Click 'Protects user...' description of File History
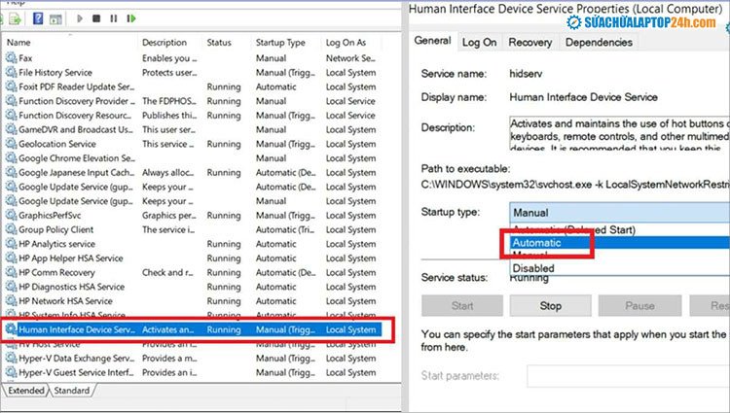The image size is (730, 413). click(169, 73)
